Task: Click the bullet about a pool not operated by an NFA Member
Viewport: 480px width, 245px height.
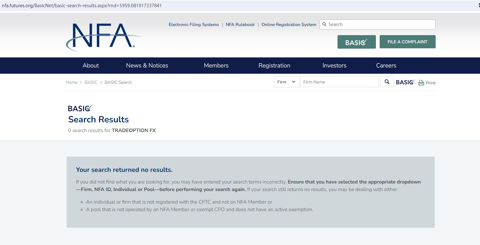Action: [199, 210]
